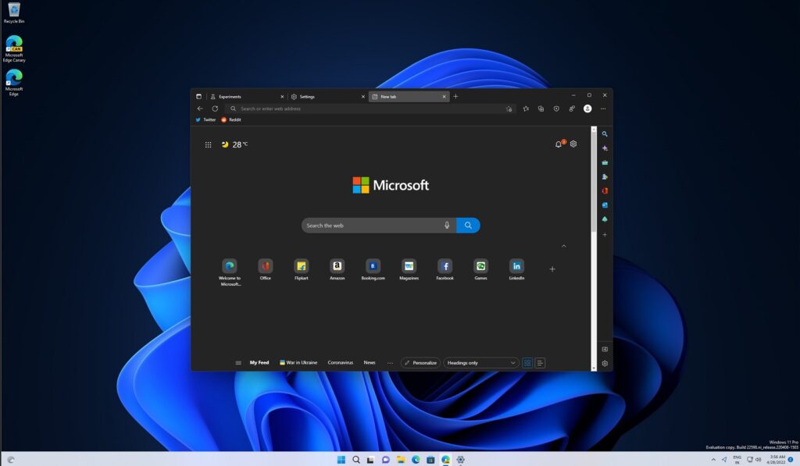Open the Favorites toolbar icon
Screen dimensions: 800x466
526,108
